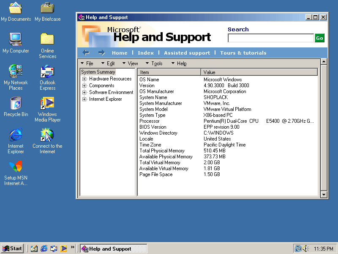Viewport: 338px width, 254px height.
Task: Select Software Environment label in tree
Action: [111, 92]
